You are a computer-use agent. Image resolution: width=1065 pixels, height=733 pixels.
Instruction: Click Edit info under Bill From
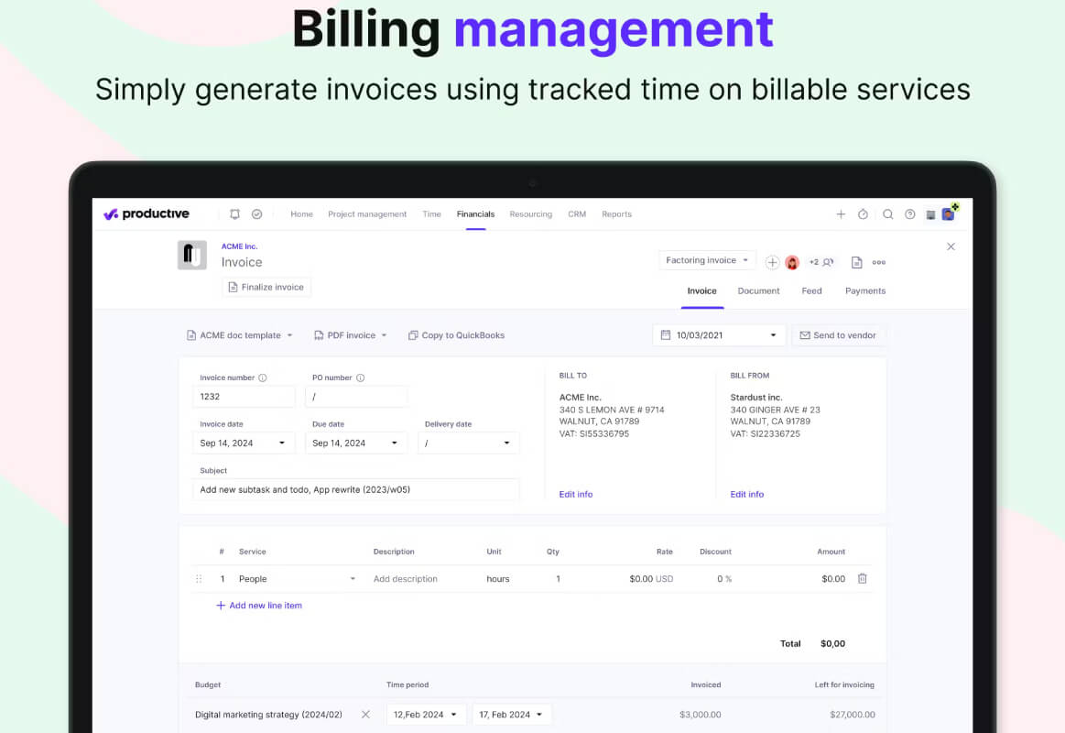pyautogui.click(x=747, y=495)
